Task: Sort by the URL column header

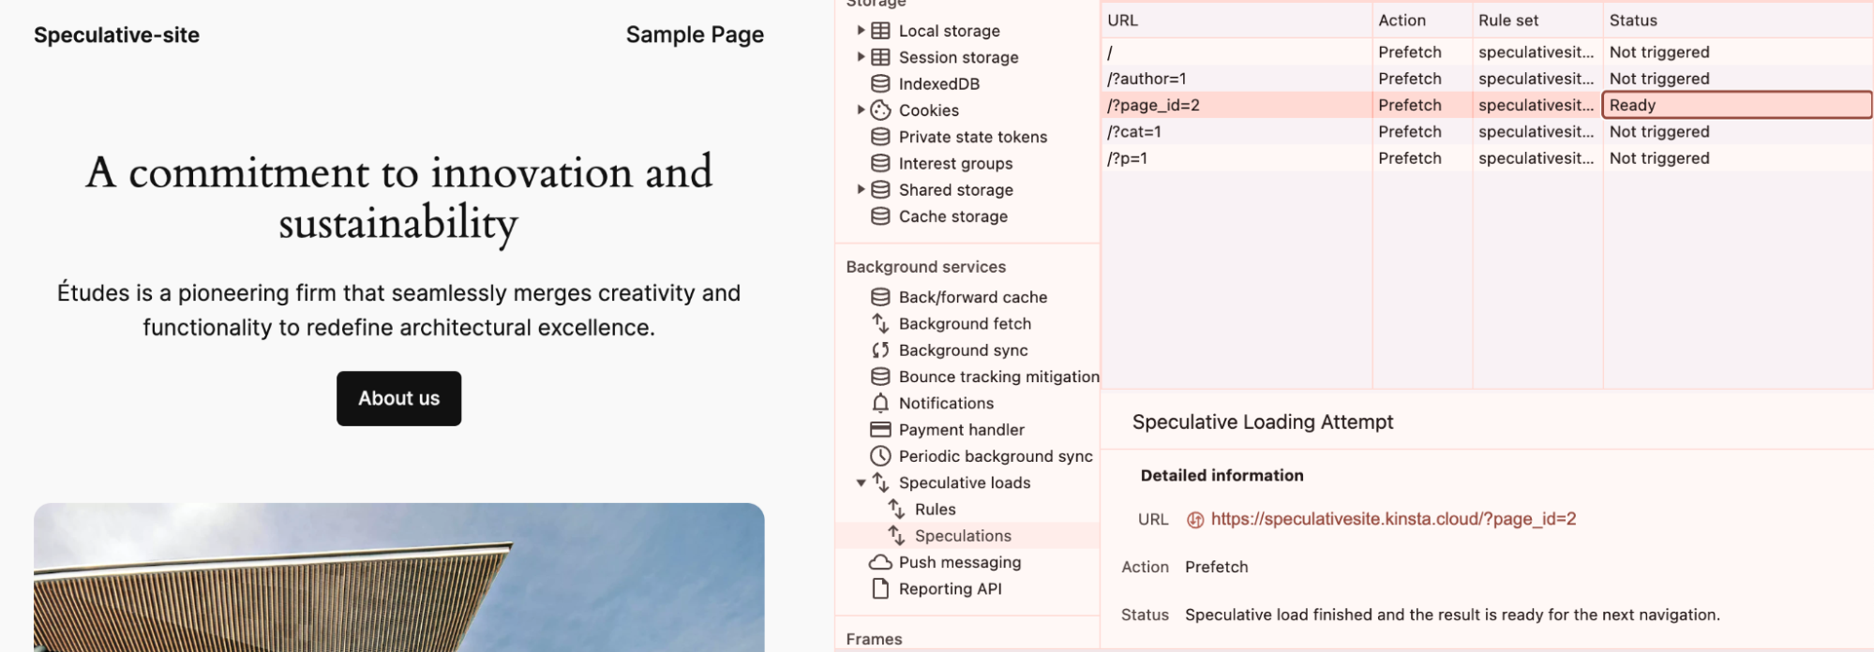Action: (x=1237, y=20)
